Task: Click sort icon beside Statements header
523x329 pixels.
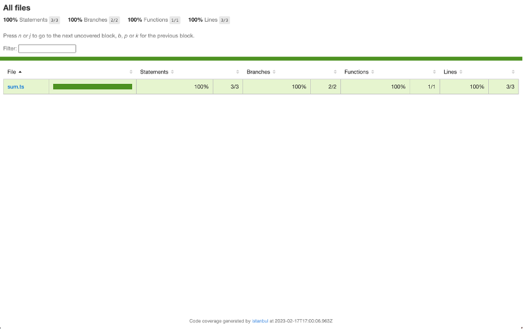Action: tap(172, 71)
